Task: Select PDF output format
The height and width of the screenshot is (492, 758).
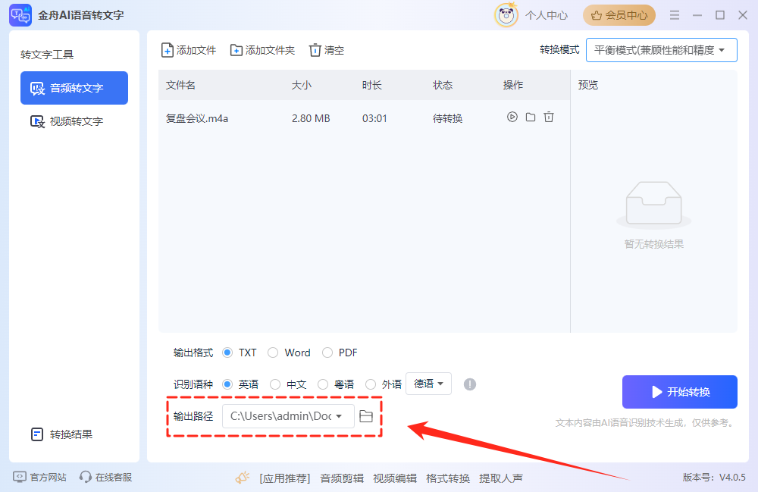Action: point(327,353)
